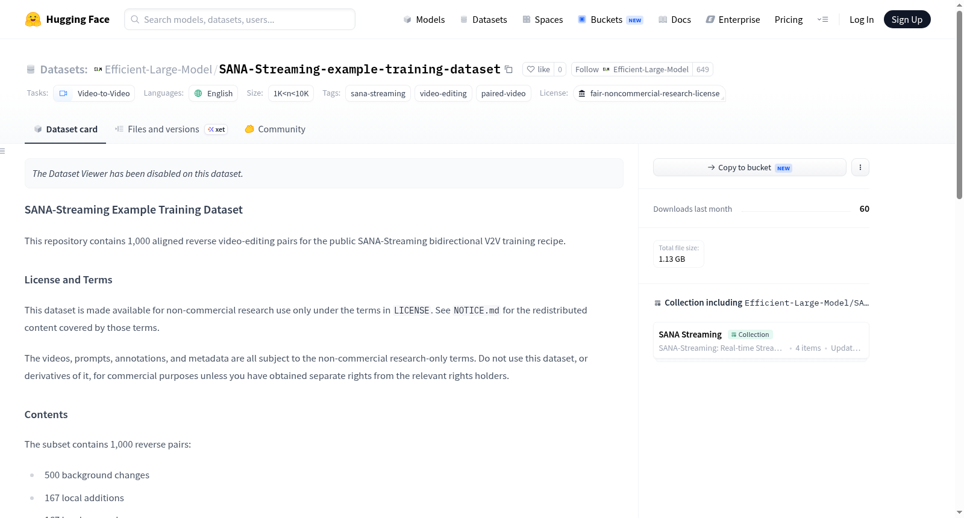
Task: Toggle the table of contents sidebar icon
Action: 2,151
